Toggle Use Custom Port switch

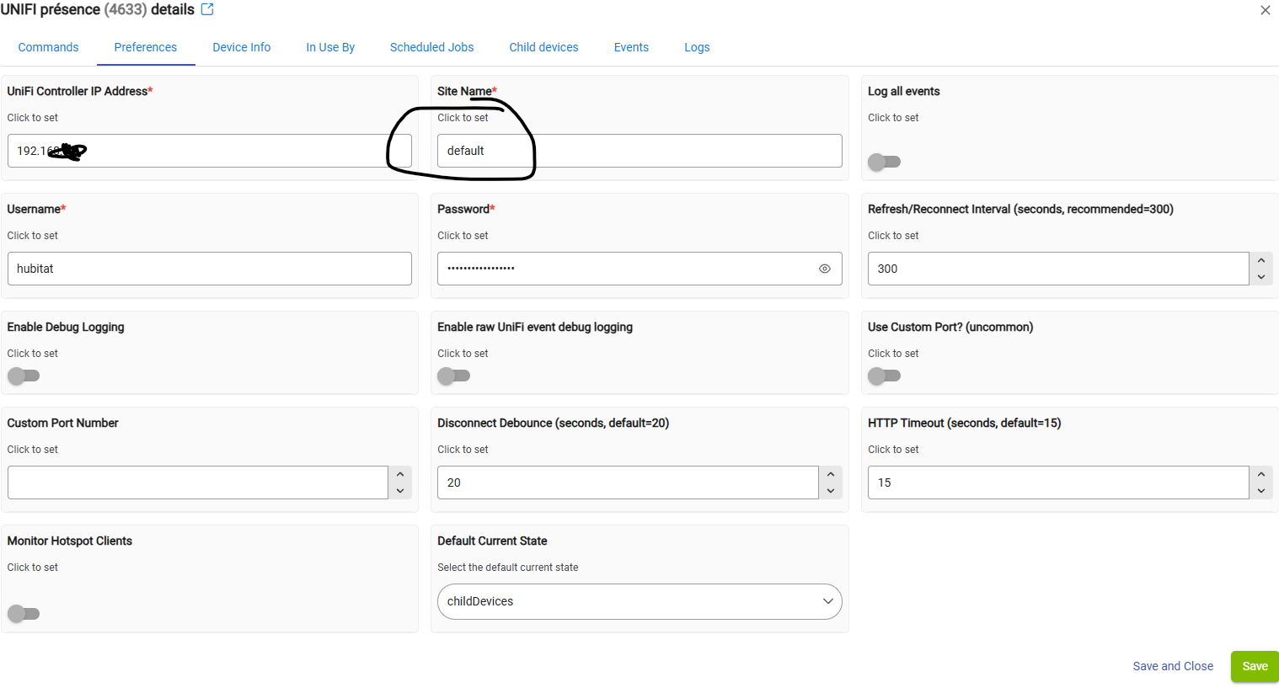(x=884, y=376)
